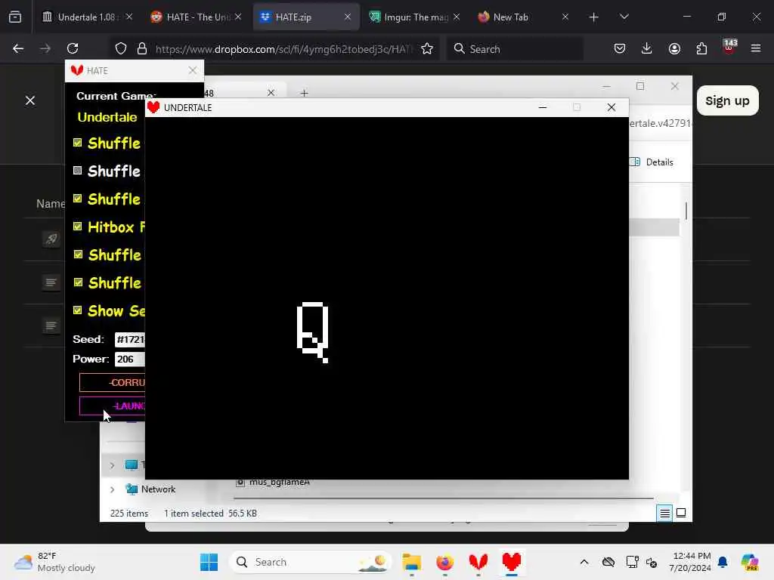Click the browser URL address bar
The height and width of the screenshot is (580, 774).
284,48
